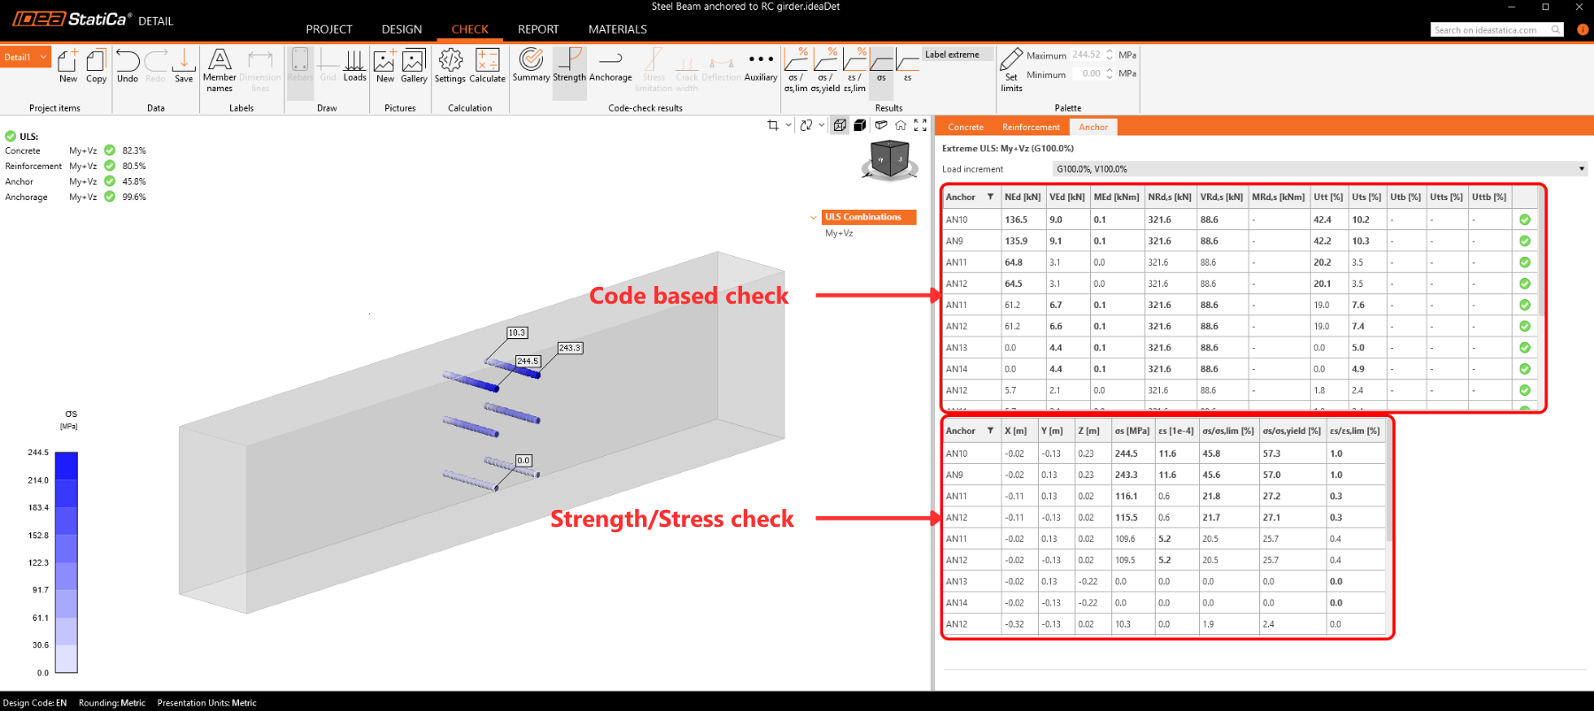Open the Anchor column filter above AN10 136.5
The width and height of the screenshot is (1594, 711).
(x=990, y=197)
